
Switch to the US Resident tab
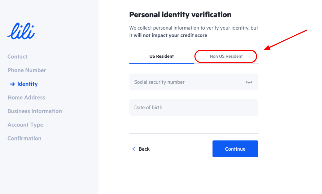click(x=161, y=56)
